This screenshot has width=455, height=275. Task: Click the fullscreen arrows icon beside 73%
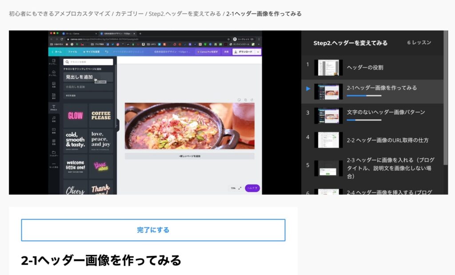click(240, 189)
